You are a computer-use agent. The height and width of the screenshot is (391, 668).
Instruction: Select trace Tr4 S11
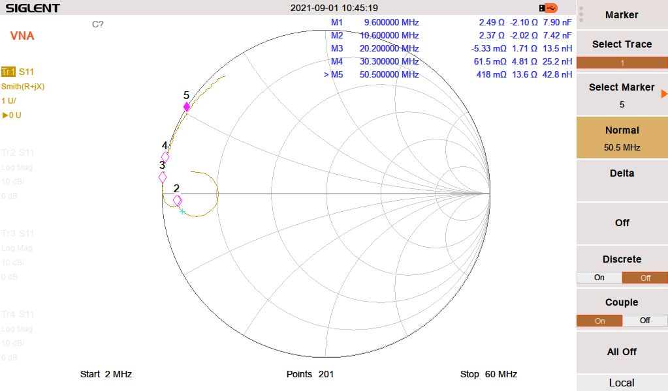(x=18, y=314)
